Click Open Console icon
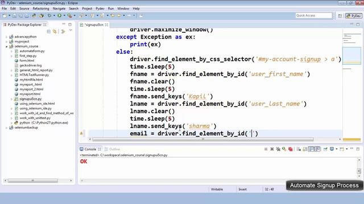 point(342,149)
